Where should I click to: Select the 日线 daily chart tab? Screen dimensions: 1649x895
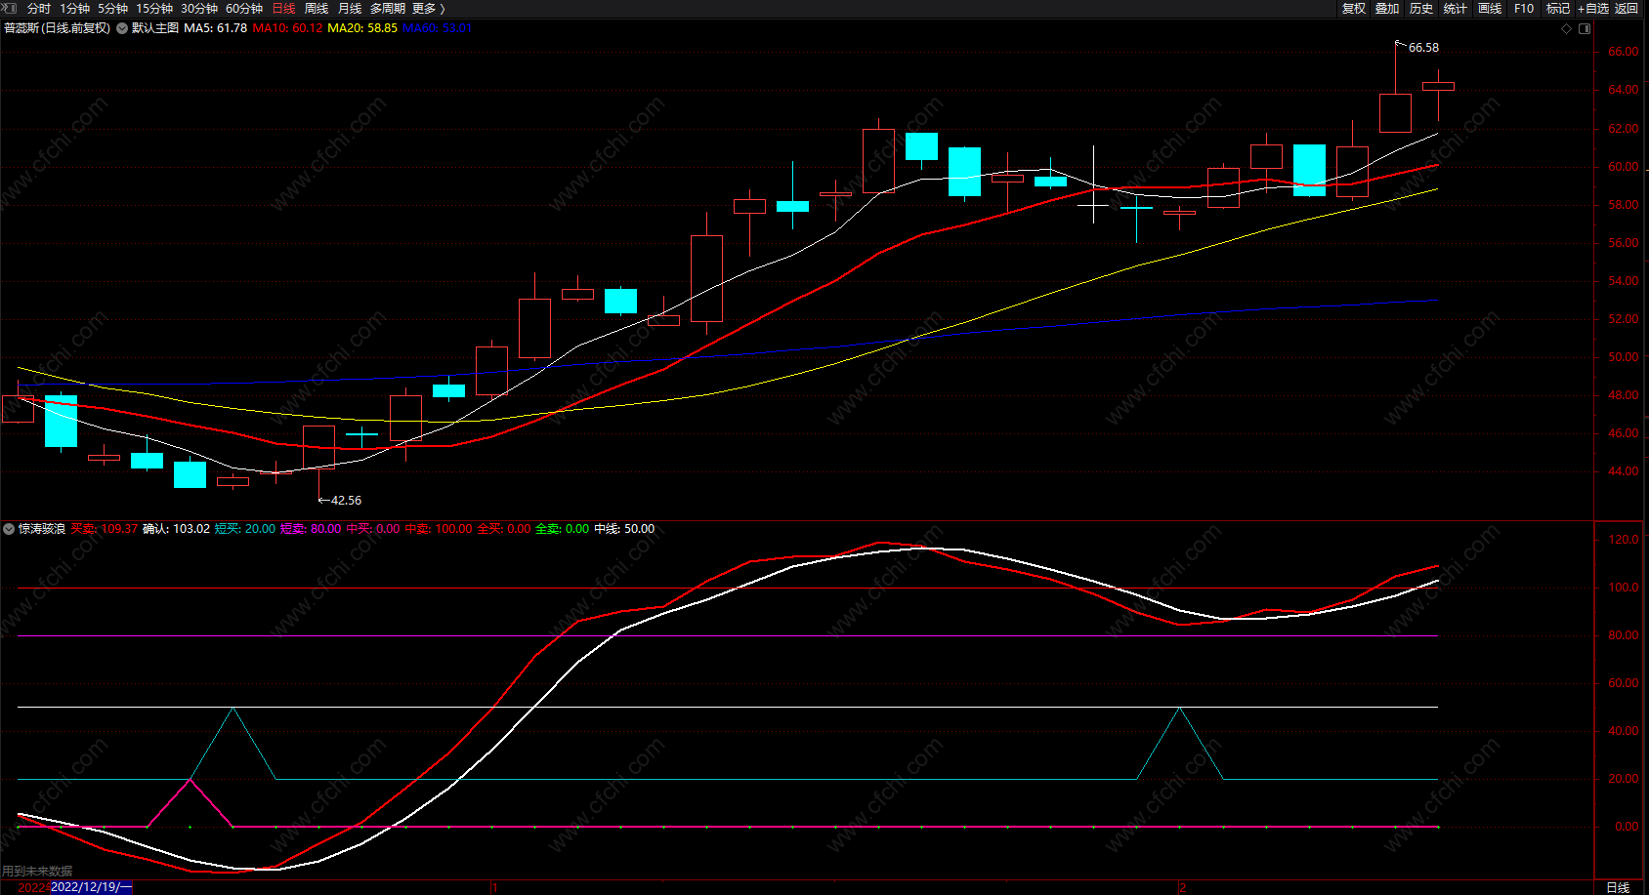click(283, 8)
